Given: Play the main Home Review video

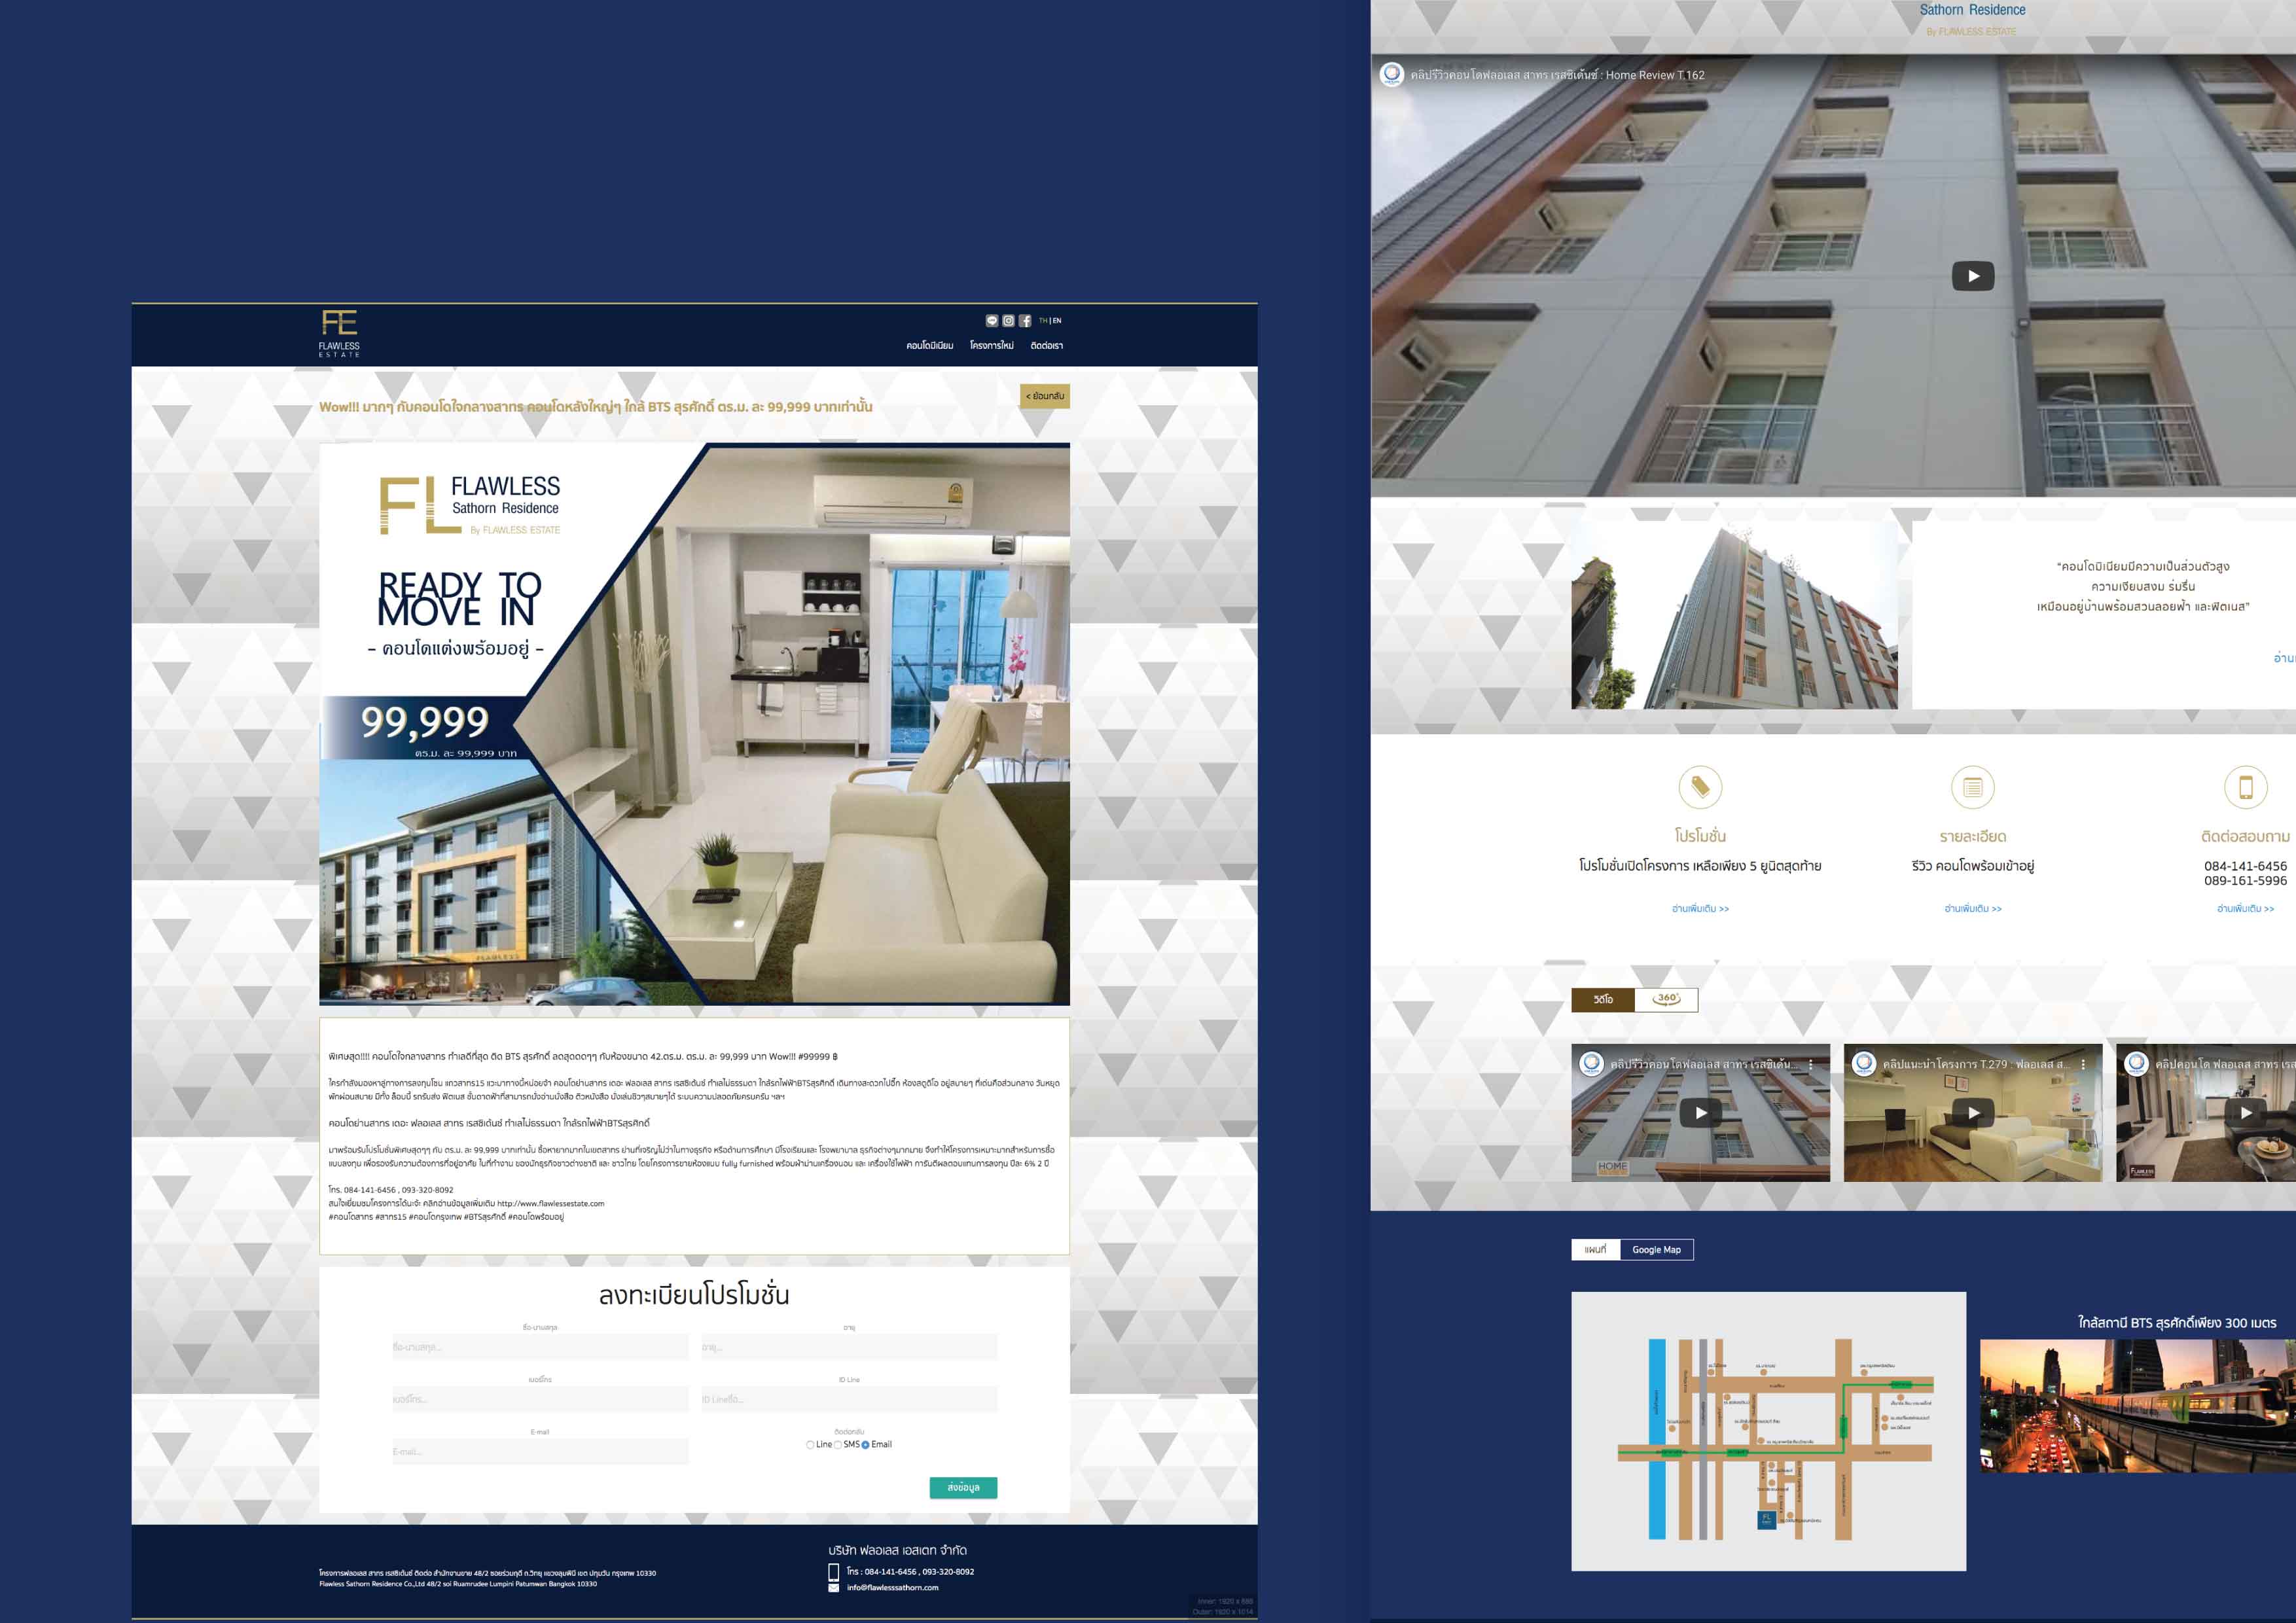Looking at the screenshot, I should click(1973, 276).
